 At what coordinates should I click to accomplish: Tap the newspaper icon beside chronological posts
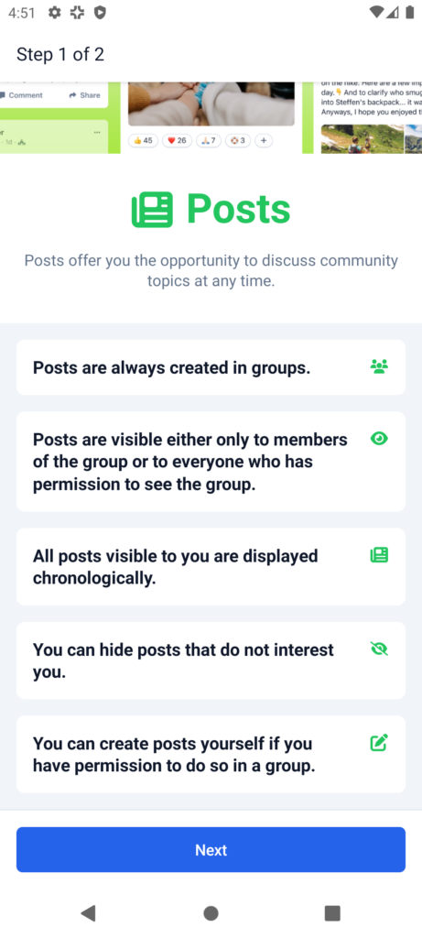coord(379,555)
